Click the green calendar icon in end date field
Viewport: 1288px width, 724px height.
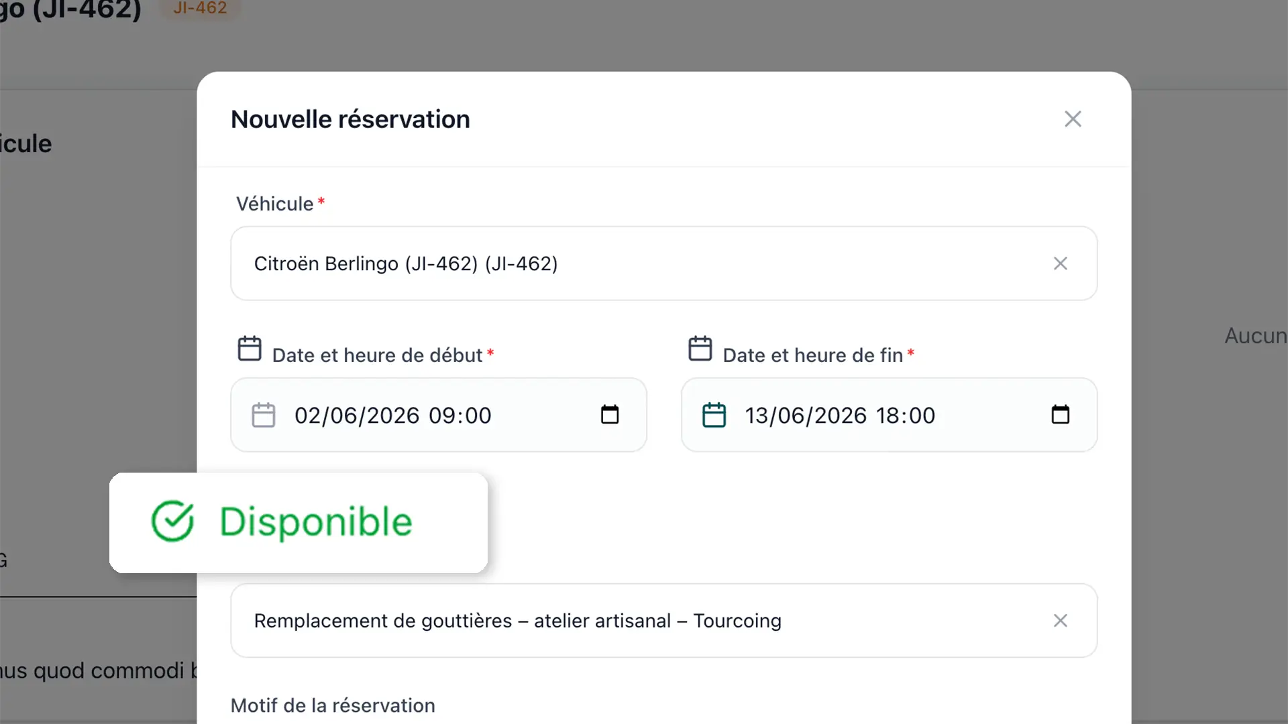[714, 415]
